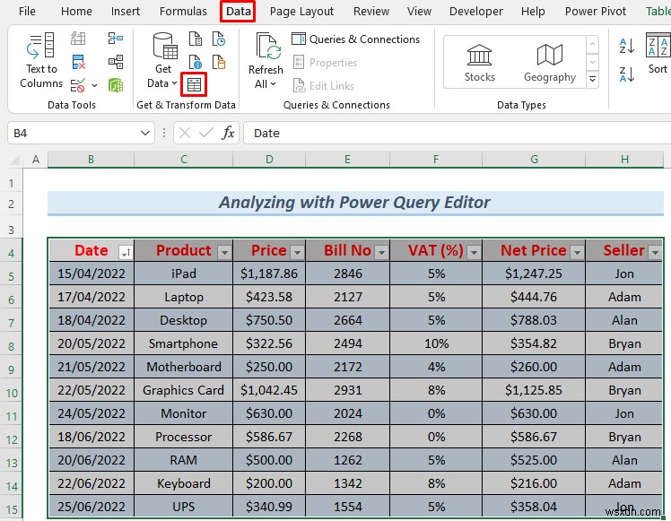Open the Get Data menu
The height and width of the screenshot is (521, 671).
pyautogui.click(x=163, y=60)
